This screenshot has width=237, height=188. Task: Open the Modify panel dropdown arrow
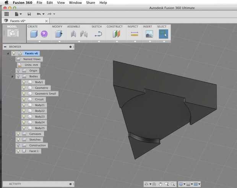pos(59,41)
